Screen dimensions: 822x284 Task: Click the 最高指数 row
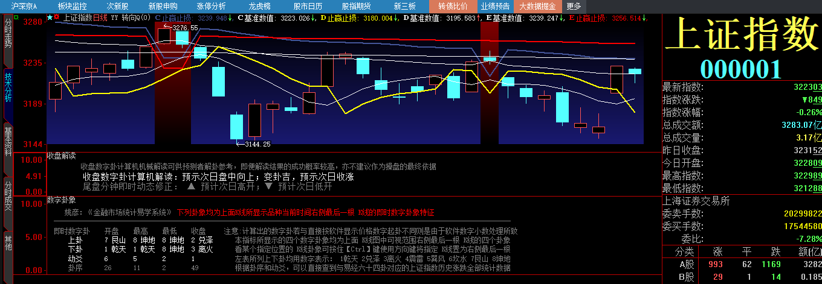[x=742, y=175]
